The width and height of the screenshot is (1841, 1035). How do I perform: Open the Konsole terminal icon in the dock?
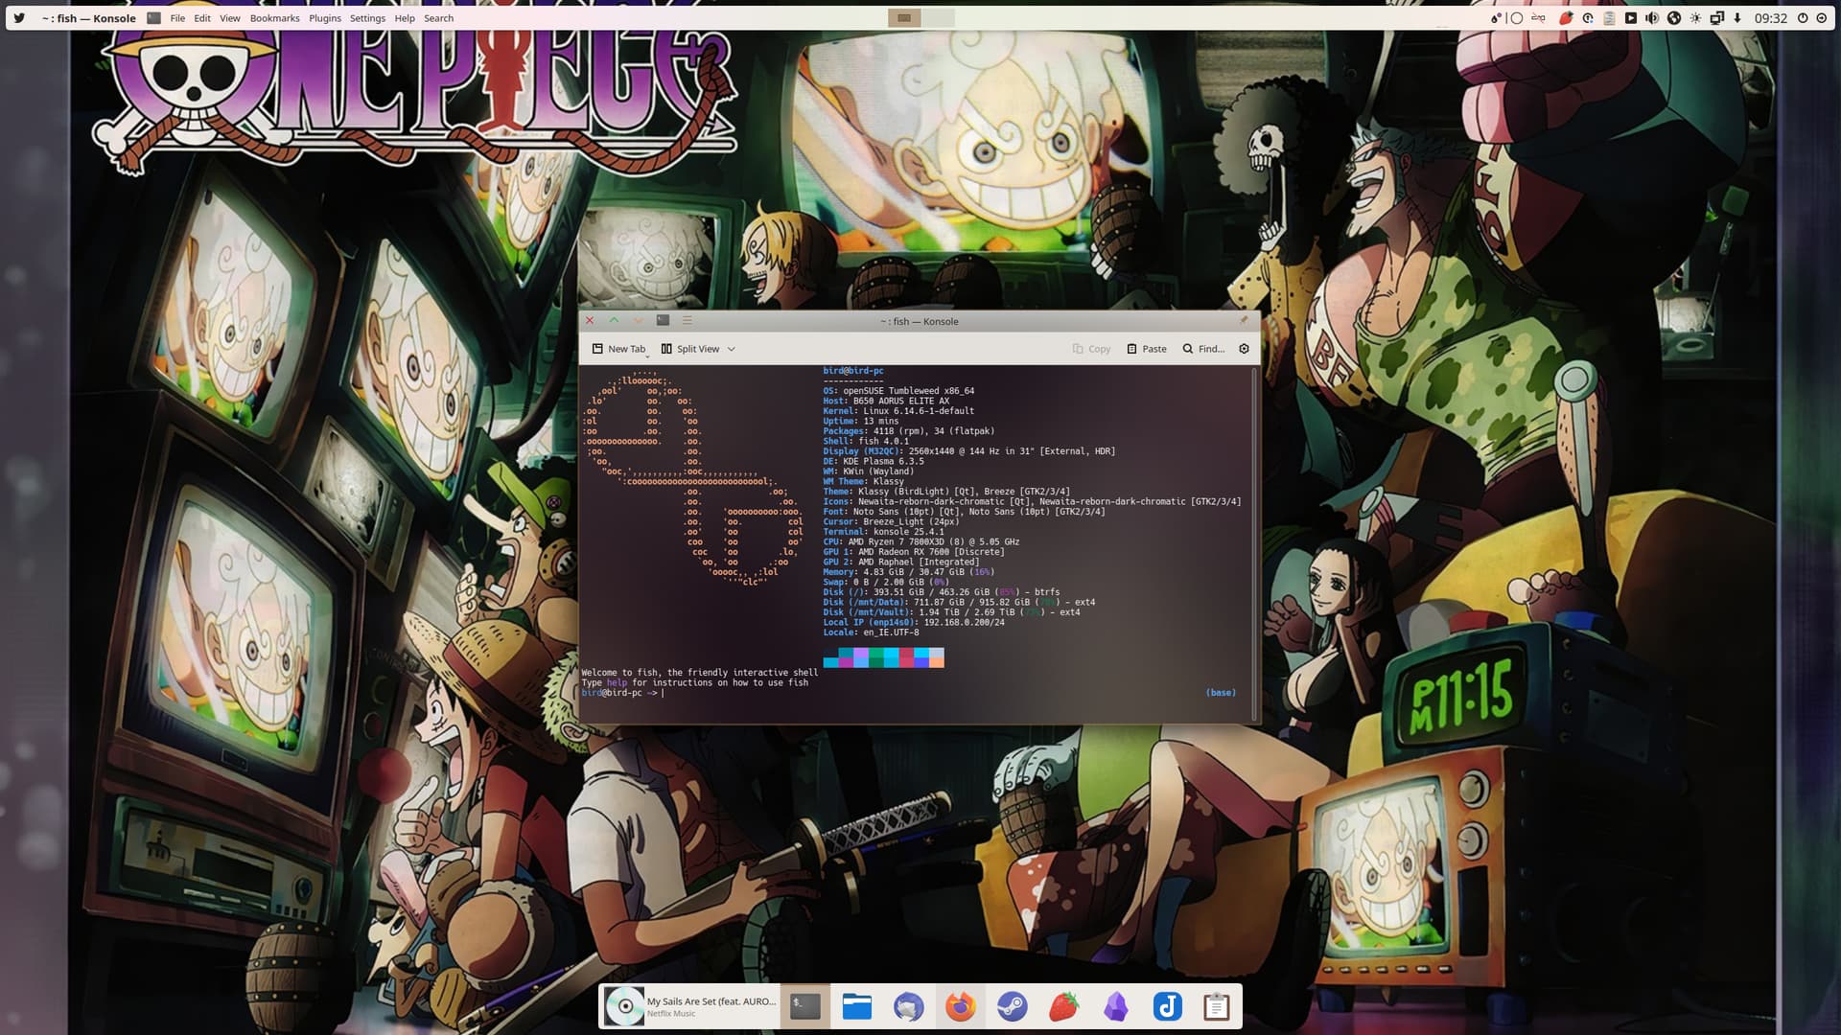click(x=805, y=1006)
